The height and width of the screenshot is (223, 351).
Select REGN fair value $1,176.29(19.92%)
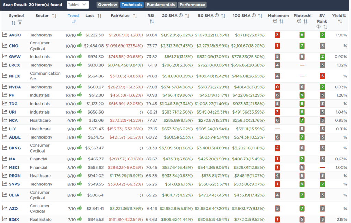pos(126,176)
